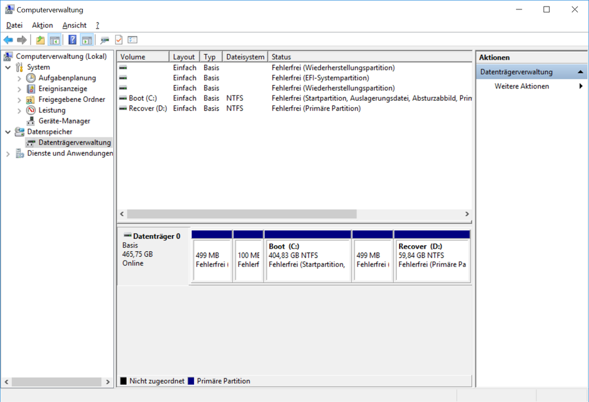Click the blue Back arrow in toolbar
Image resolution: width=589 pixels, height=402 pixels.
click(x=8, y=40)
